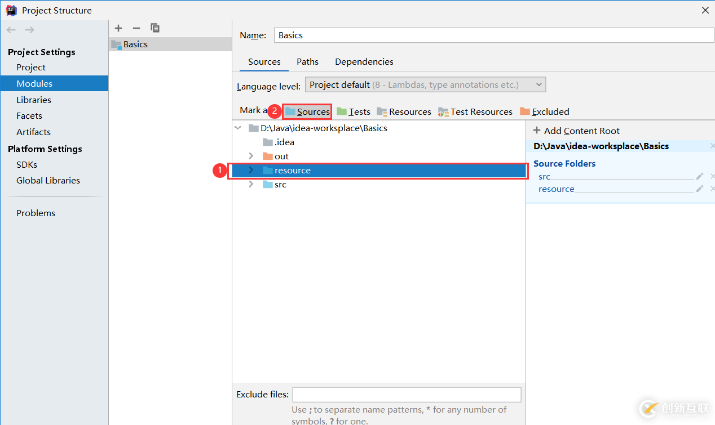Click the Exclude files input field
This screenshot has width=715, height=425.
407,395
